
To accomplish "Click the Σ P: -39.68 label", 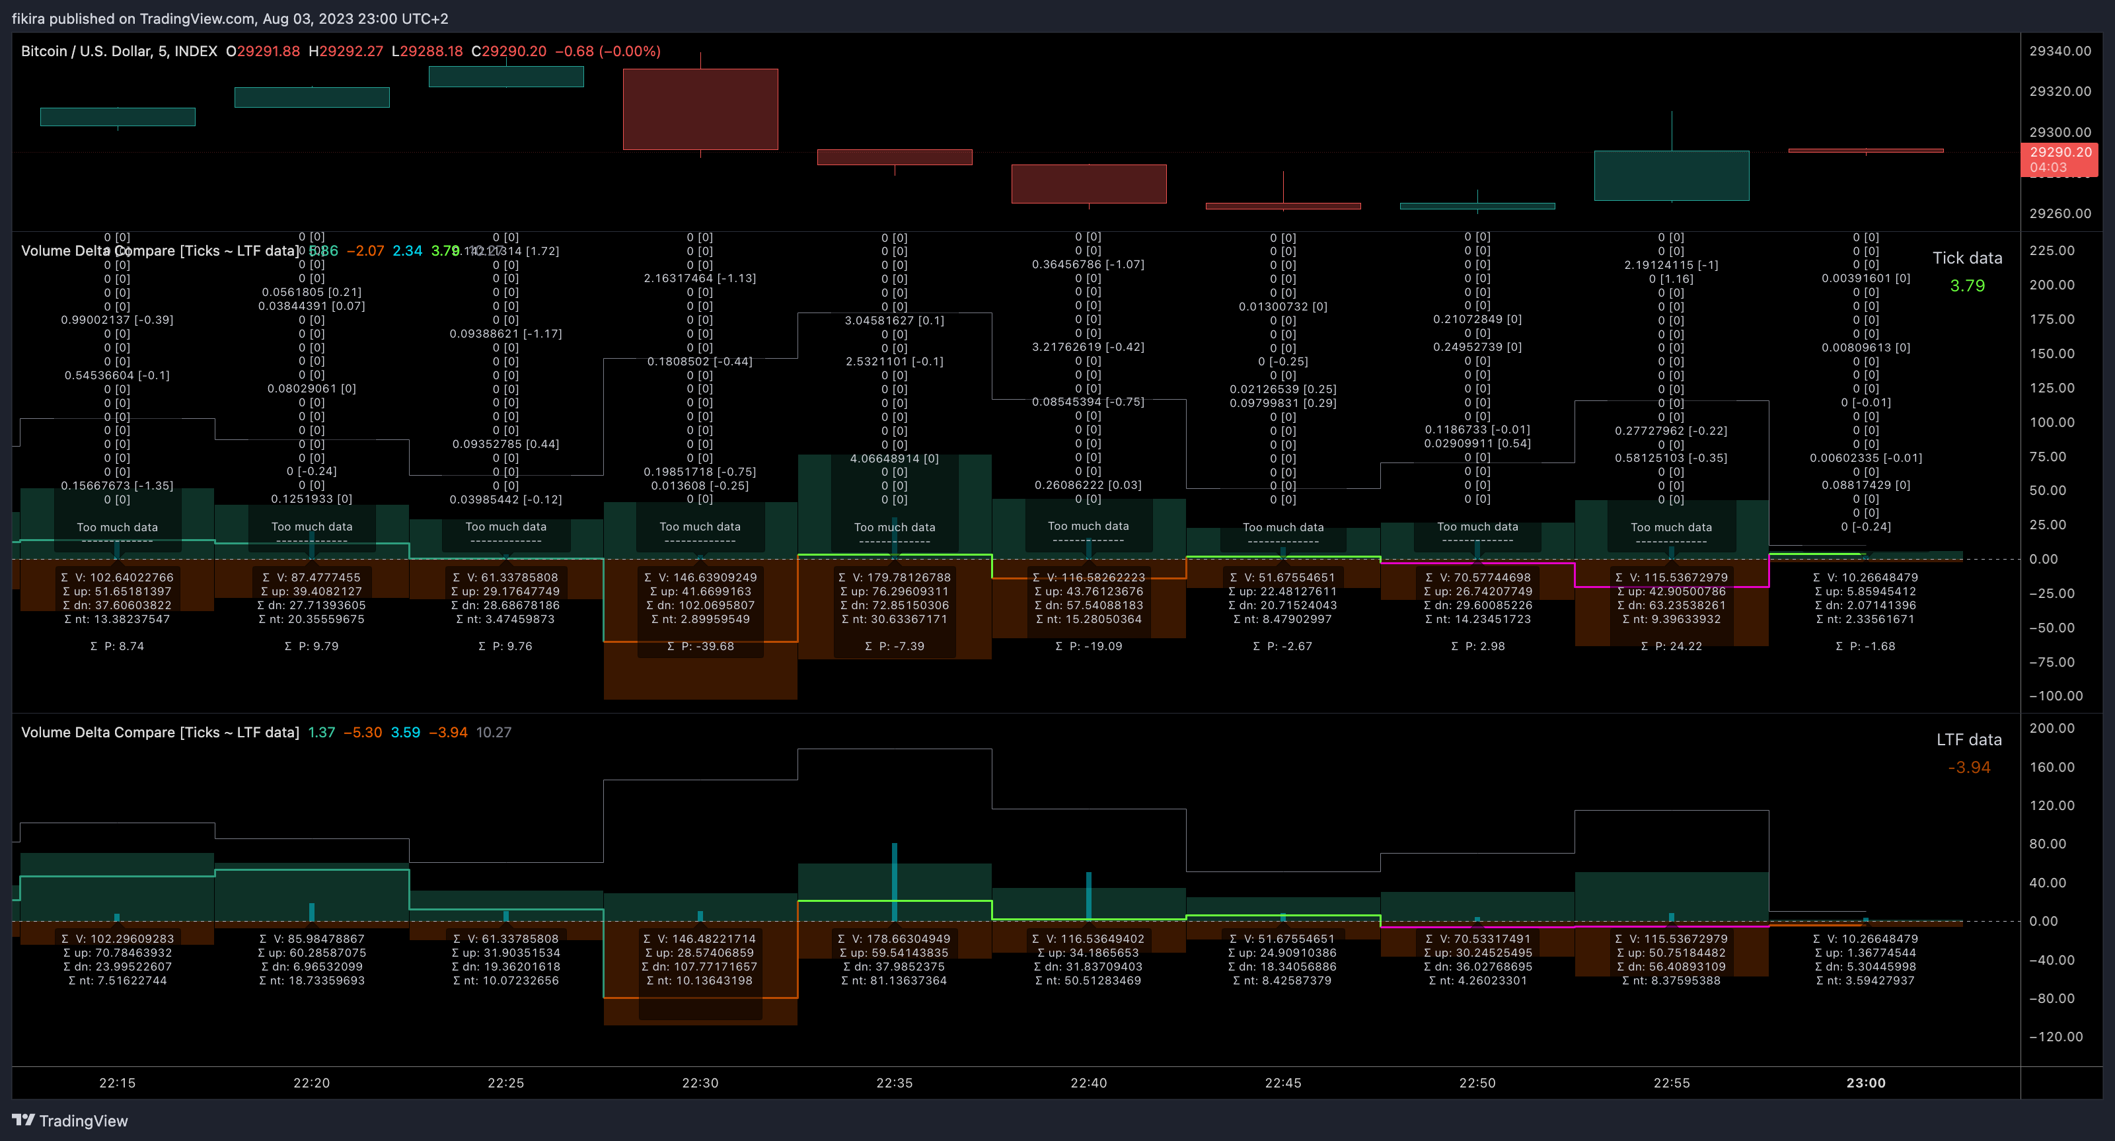I will 700,646.
